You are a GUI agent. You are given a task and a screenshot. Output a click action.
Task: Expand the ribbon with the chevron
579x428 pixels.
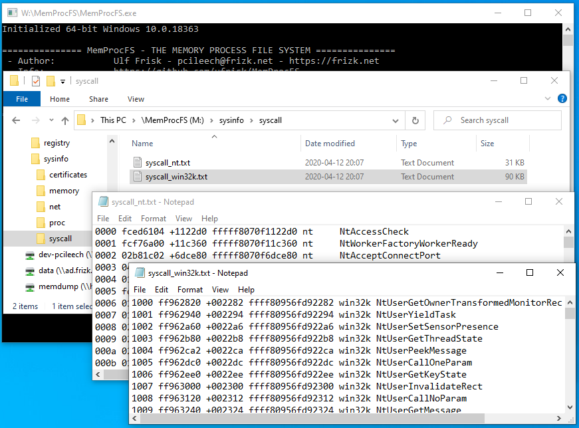click(549, 99)
